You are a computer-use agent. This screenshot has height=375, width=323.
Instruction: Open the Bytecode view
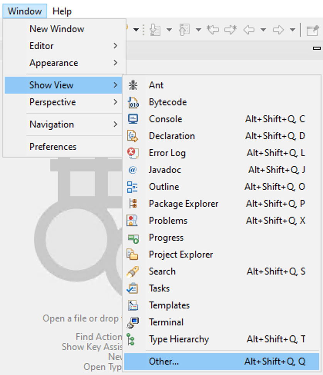[x=168, y=102]
